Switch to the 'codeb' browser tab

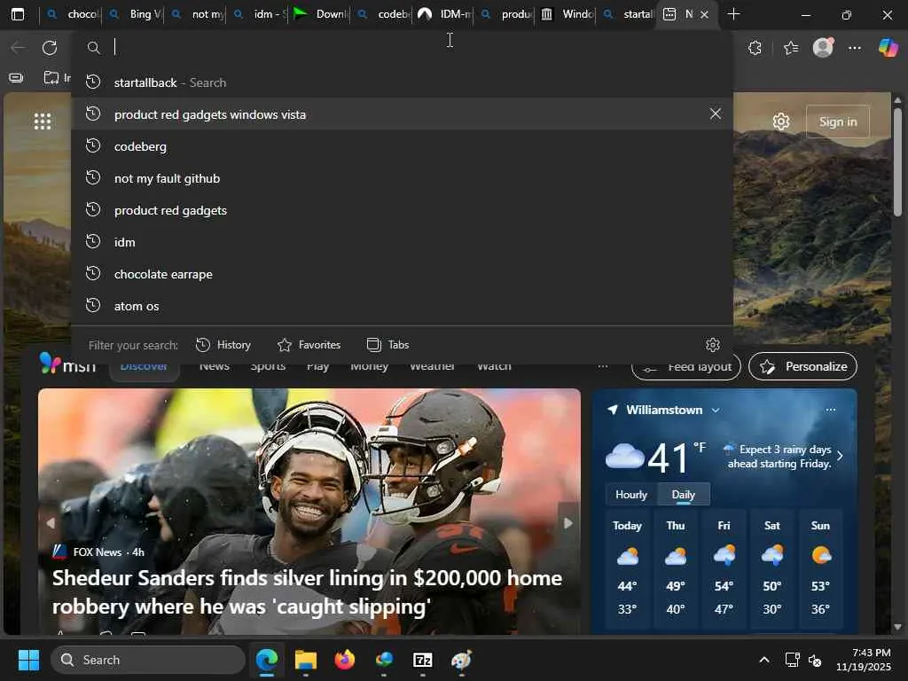pyautogui.click(x=383, y=14)
